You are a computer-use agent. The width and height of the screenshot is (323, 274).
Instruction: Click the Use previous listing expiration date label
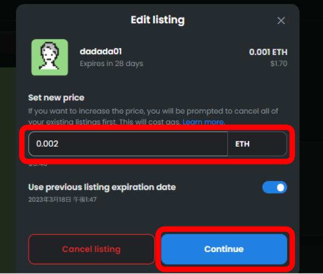[x=102, y=187]
